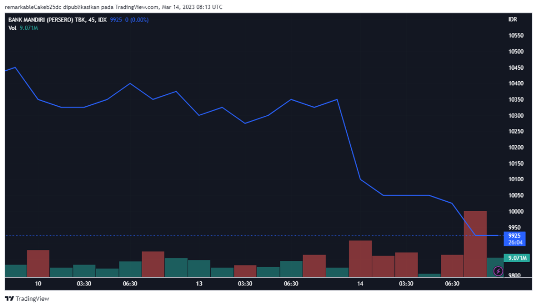
Task: Open the IDR currency selector
Action: [x=513, y=19]
